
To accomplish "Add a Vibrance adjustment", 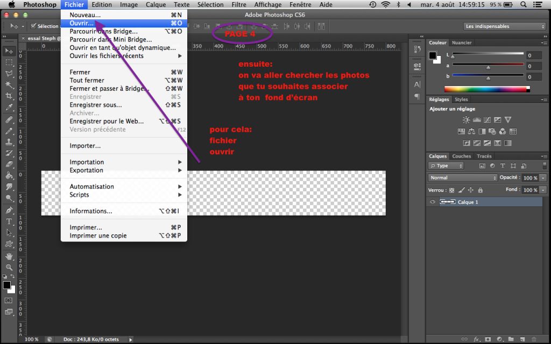I will click(x=508, y=120).
